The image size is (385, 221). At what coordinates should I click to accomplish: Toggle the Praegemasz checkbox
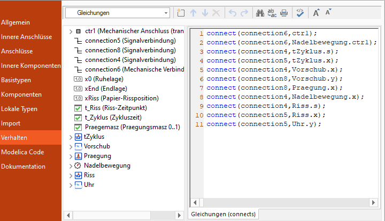78,127
